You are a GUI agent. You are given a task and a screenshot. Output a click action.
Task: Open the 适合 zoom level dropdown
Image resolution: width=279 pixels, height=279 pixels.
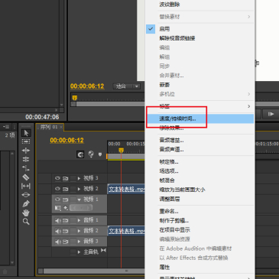point(127,86)
